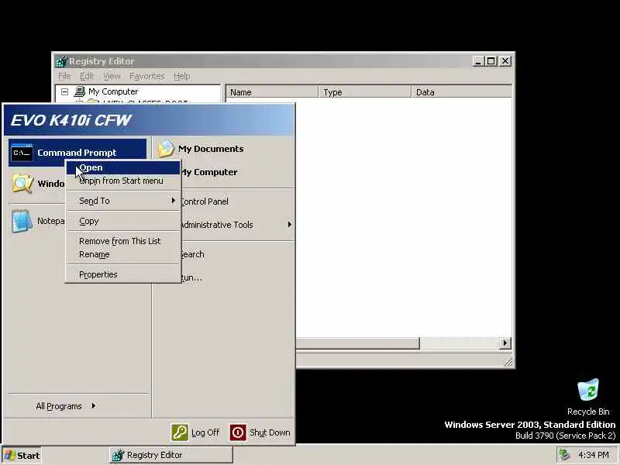620x465 pixels.
Task: Click the horizontal scrollbar thumb in Registry Editor
Action: click(357, 343)
